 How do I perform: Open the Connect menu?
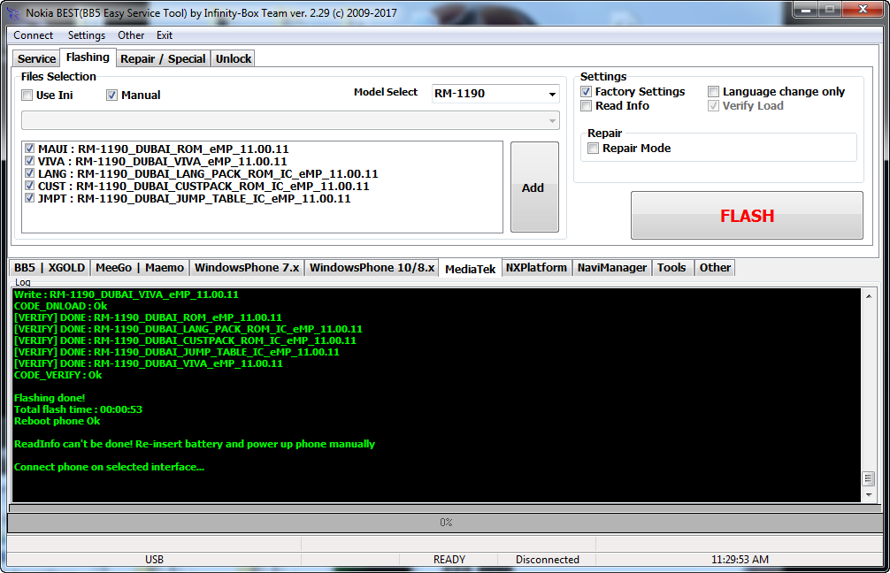(x=33, y=35)
